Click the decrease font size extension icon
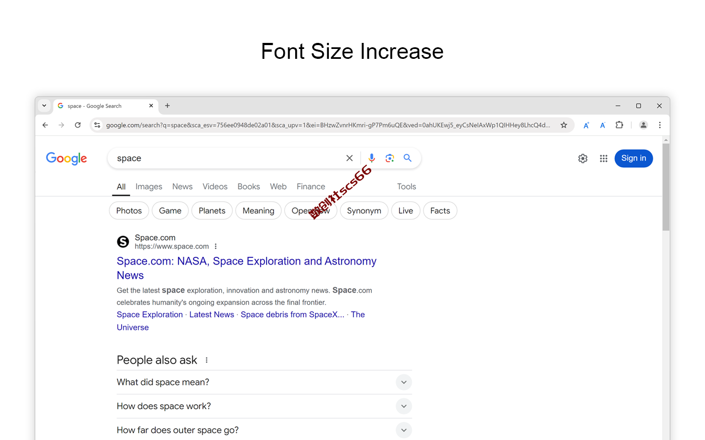 point(603,125)
